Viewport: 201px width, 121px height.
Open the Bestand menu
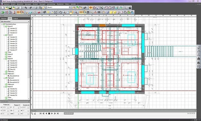coord(7,4)
